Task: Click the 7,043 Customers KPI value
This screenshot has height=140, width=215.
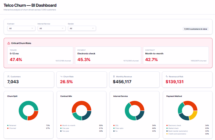Action: pyautogui.click(x=13, y=82)
